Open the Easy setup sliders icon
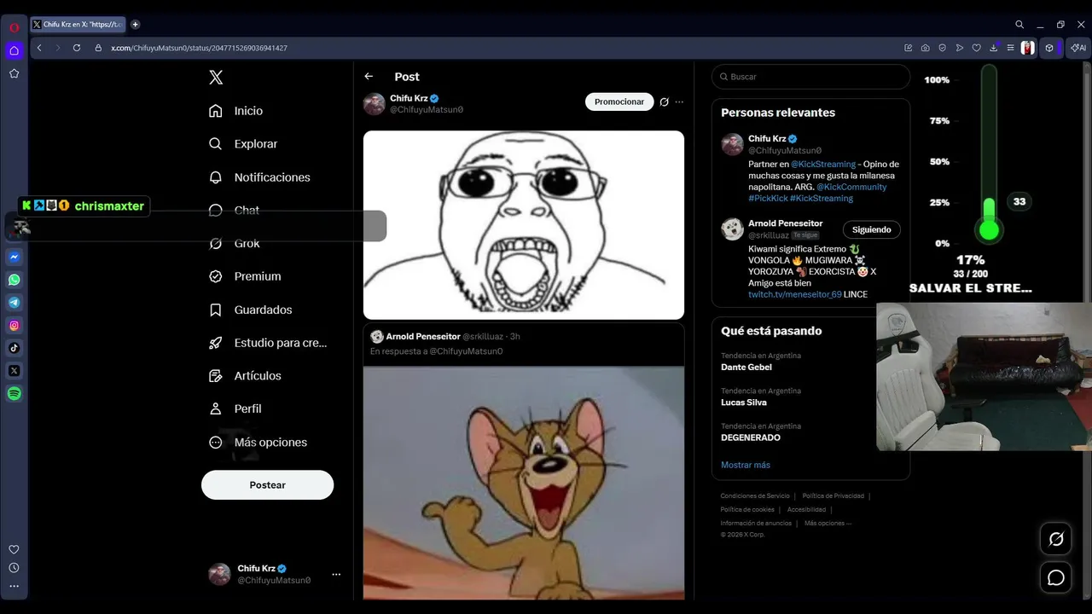Screen dimensions: 1092x614 click(x=1010, y=48)
